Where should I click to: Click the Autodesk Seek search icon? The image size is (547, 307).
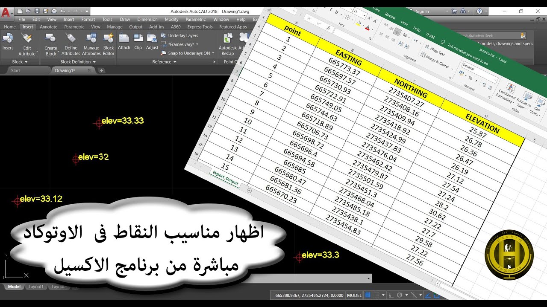(x=523, y=36)
